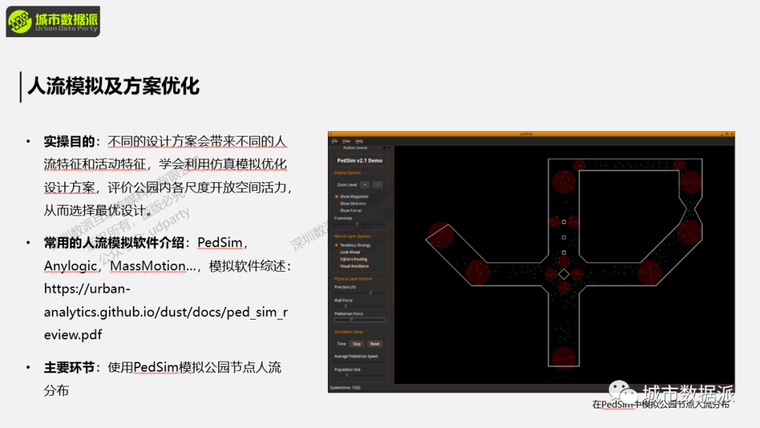This screenshot has height=428, width=760.
Task: Close the PedSim Control dock panel
Action: [x=388, y=148]
